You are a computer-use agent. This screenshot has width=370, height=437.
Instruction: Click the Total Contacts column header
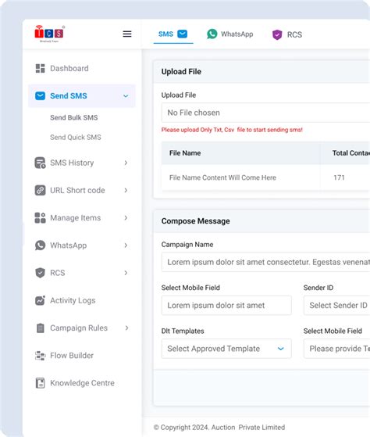coord(351,153)
